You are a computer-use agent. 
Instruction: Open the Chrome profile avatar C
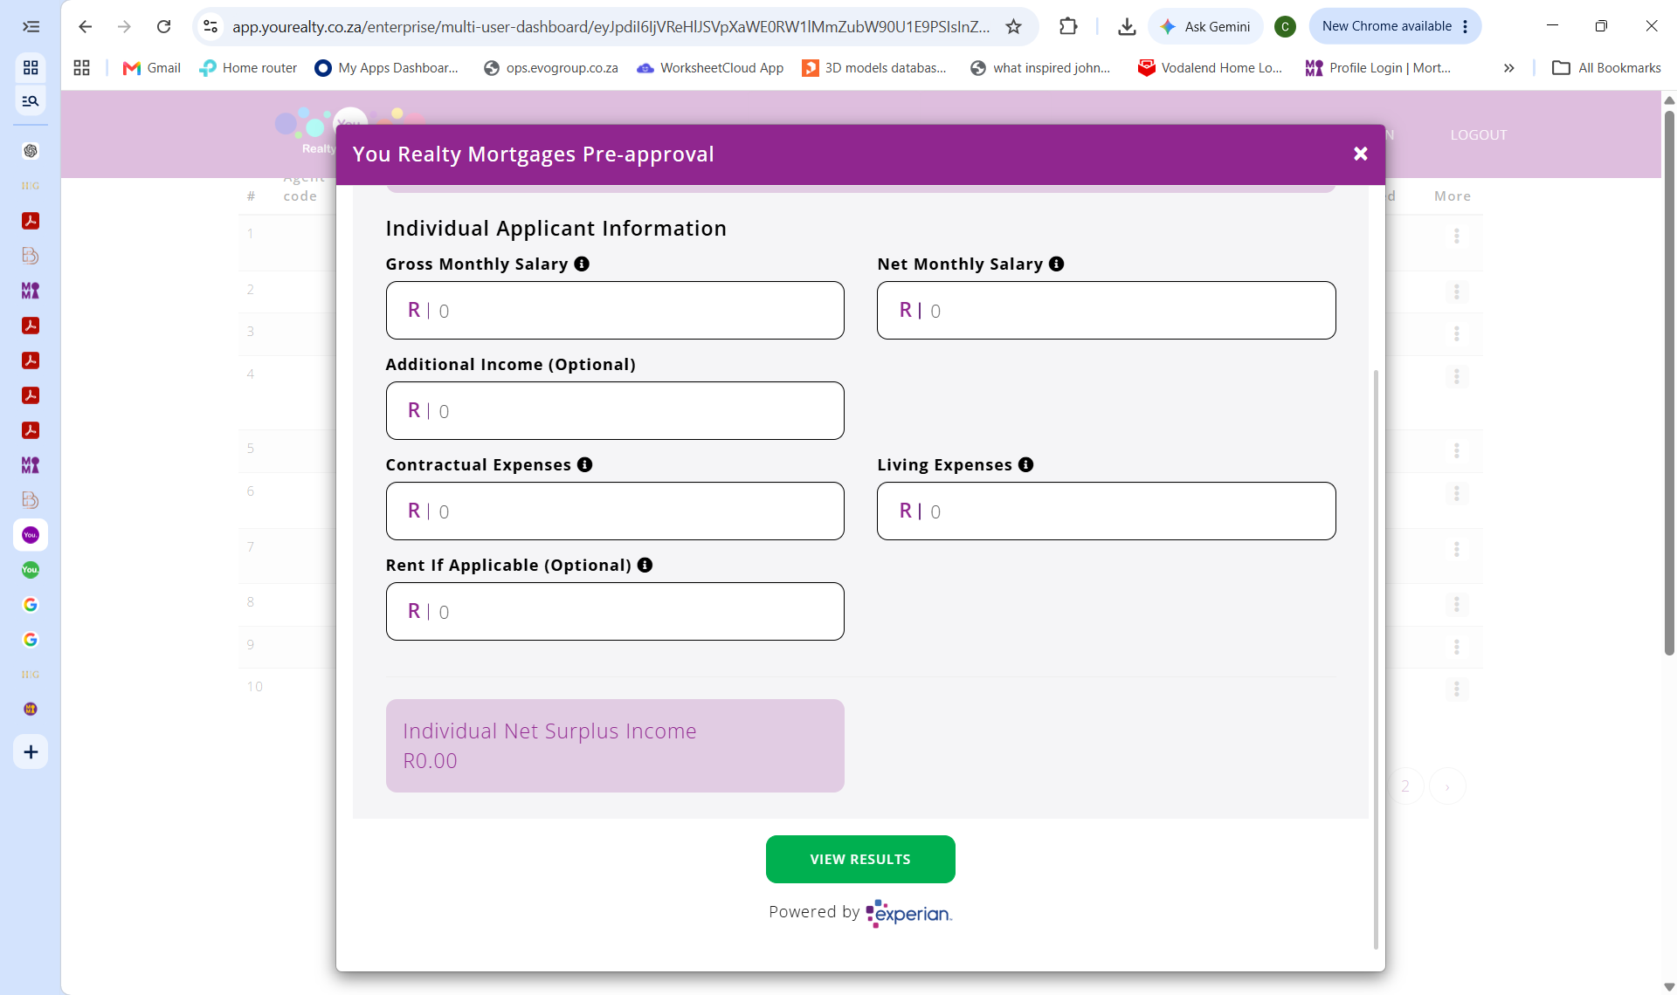pyautogui.click(x=1285, y=26)
